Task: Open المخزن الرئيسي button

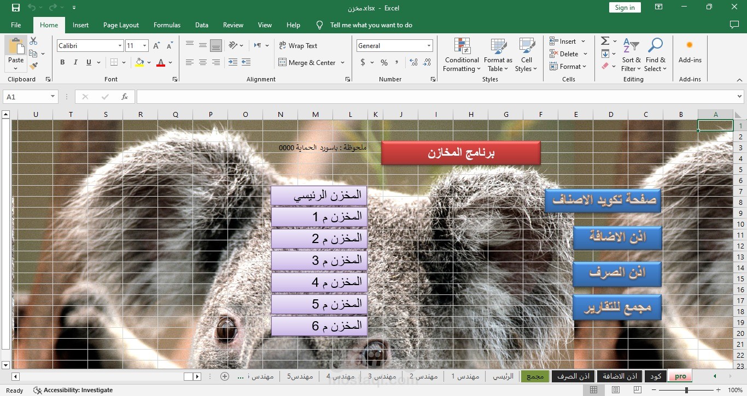Action: tap(319, 196)
